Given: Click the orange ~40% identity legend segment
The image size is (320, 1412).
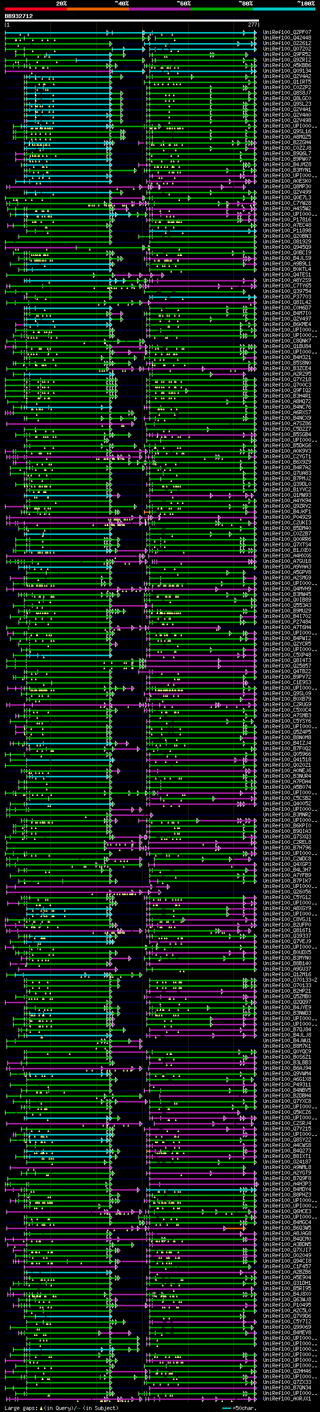Looking at the screenshot, I should [x=98, y=9].
